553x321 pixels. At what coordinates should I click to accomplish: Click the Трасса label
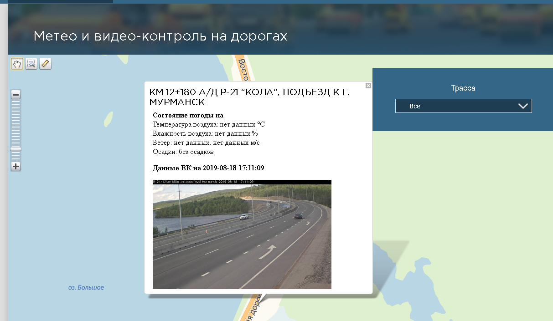coord(463,88)
